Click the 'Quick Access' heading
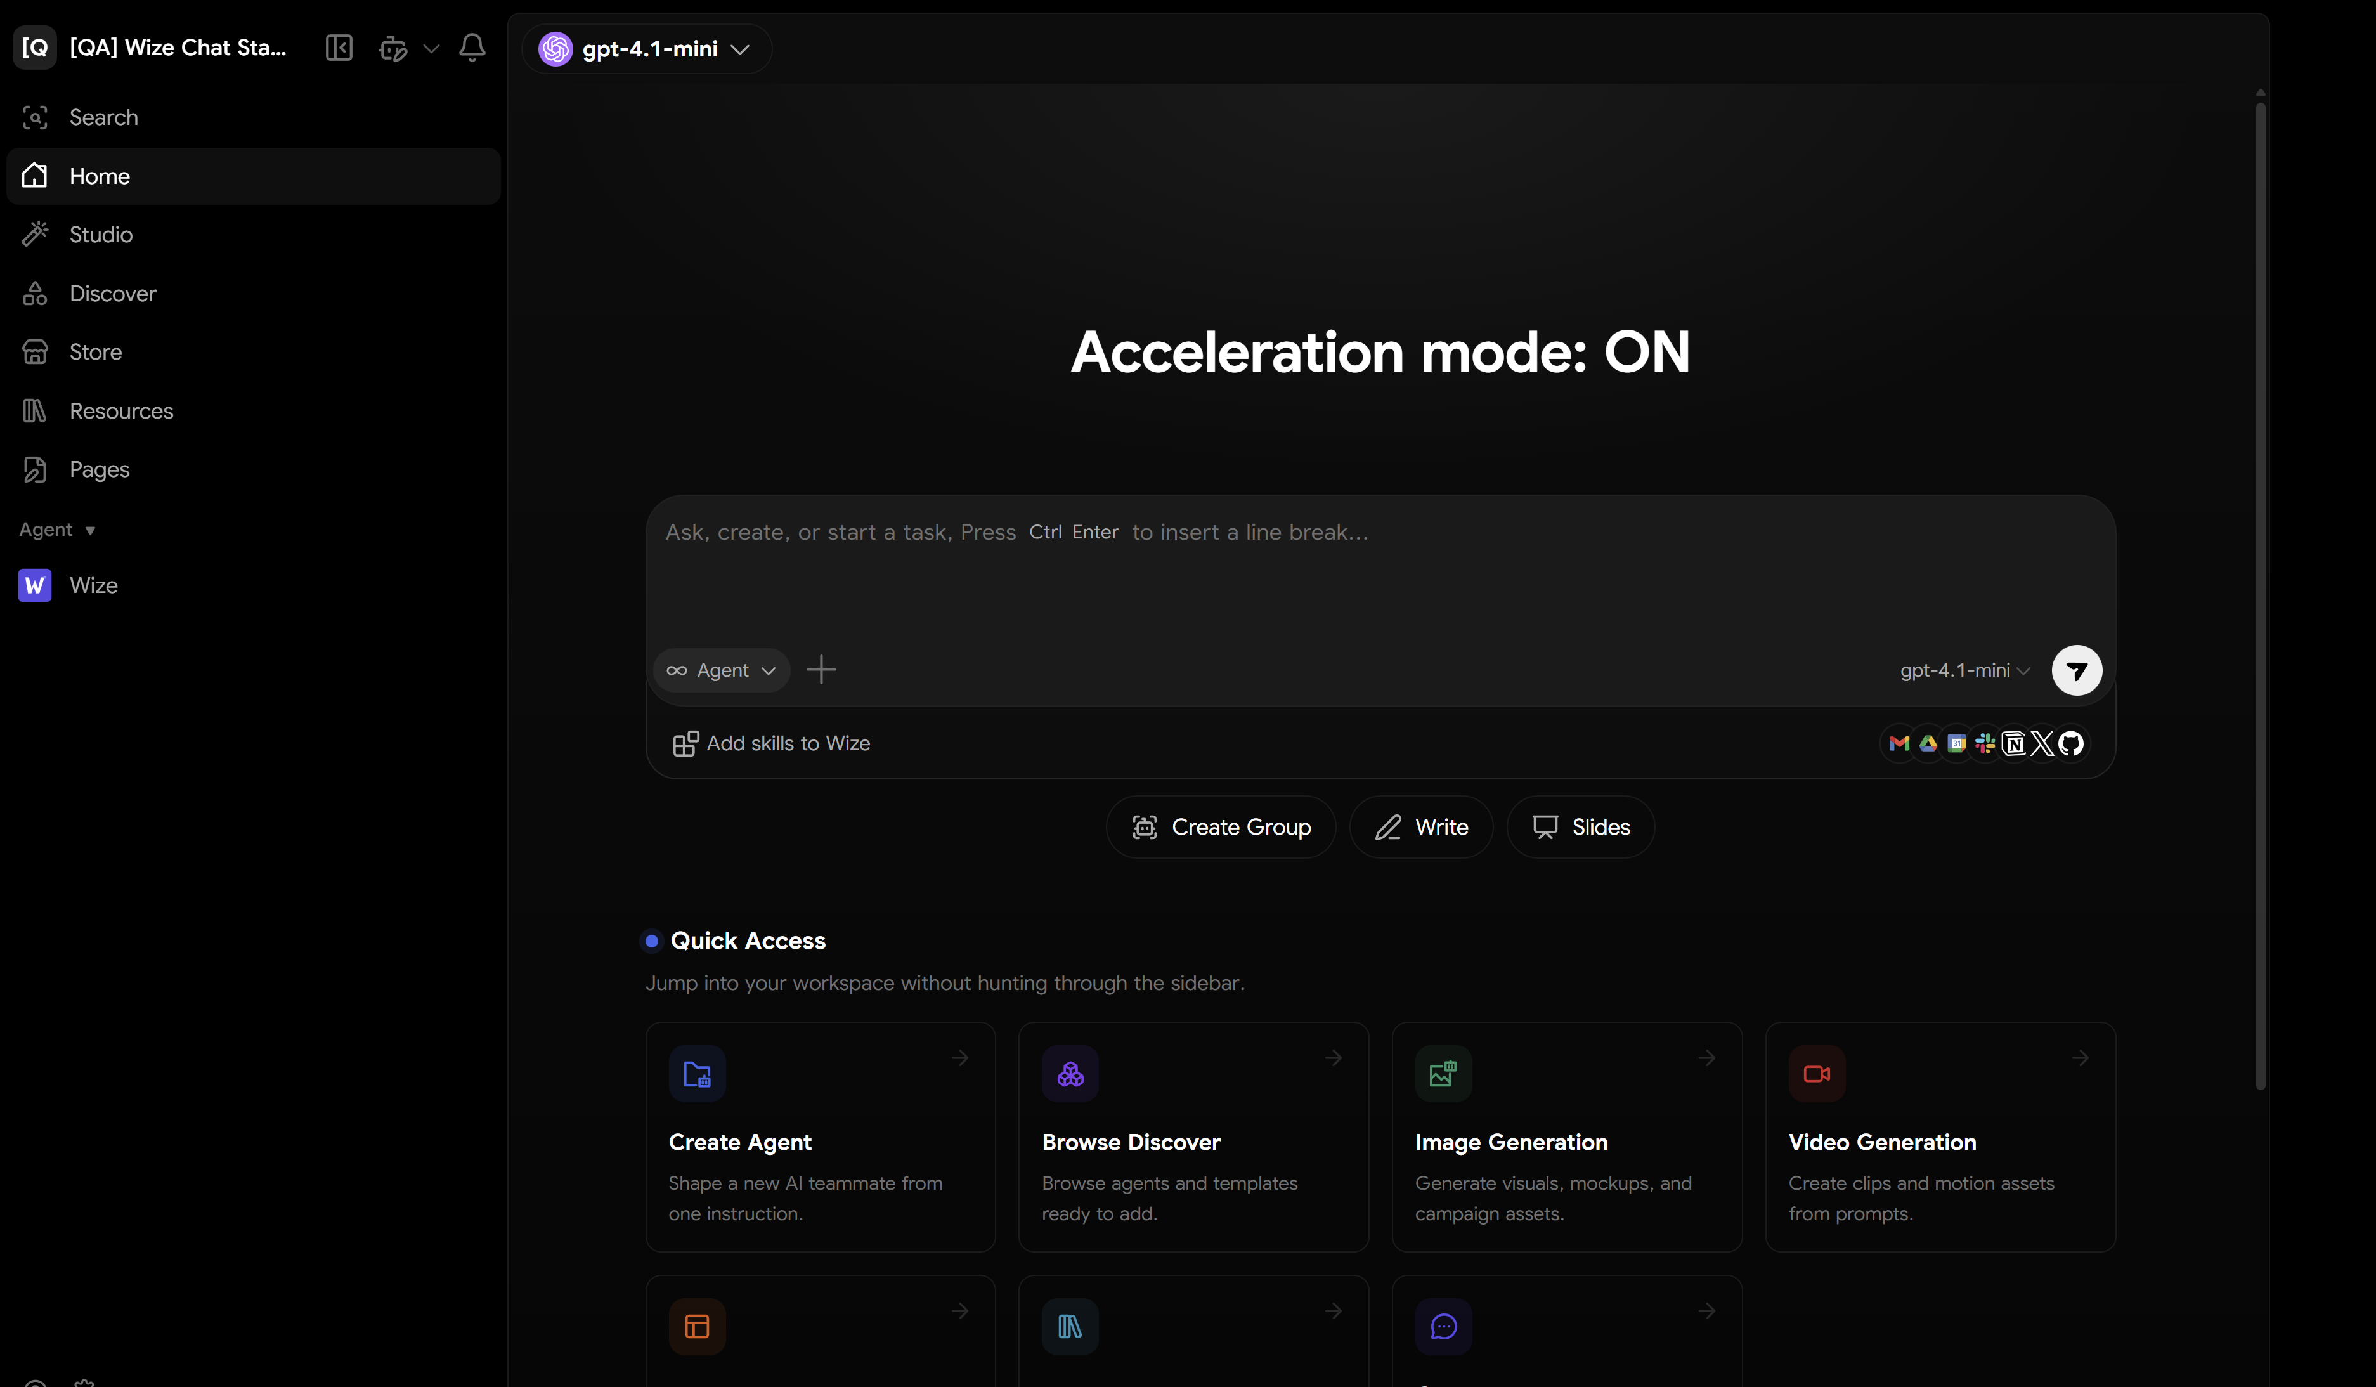Image resolution: width=2376 pixels, height=1387 pixels. [748, 941]
